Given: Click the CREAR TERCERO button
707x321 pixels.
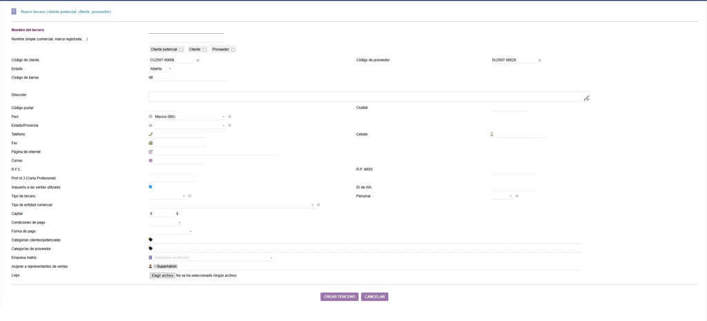Looking at the screenshot, I should 340,297.
